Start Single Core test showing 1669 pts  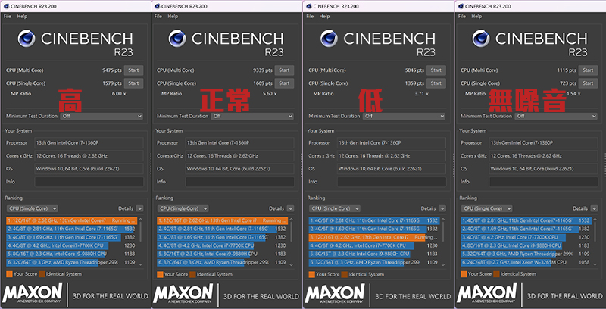pos(285,83)
